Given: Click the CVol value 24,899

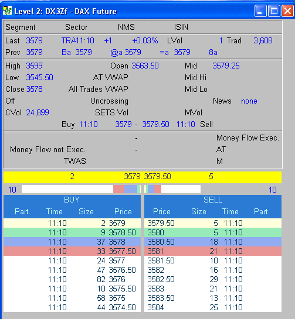Looking at the screenshot, I should pyautogui.click(x=38, y=112).
